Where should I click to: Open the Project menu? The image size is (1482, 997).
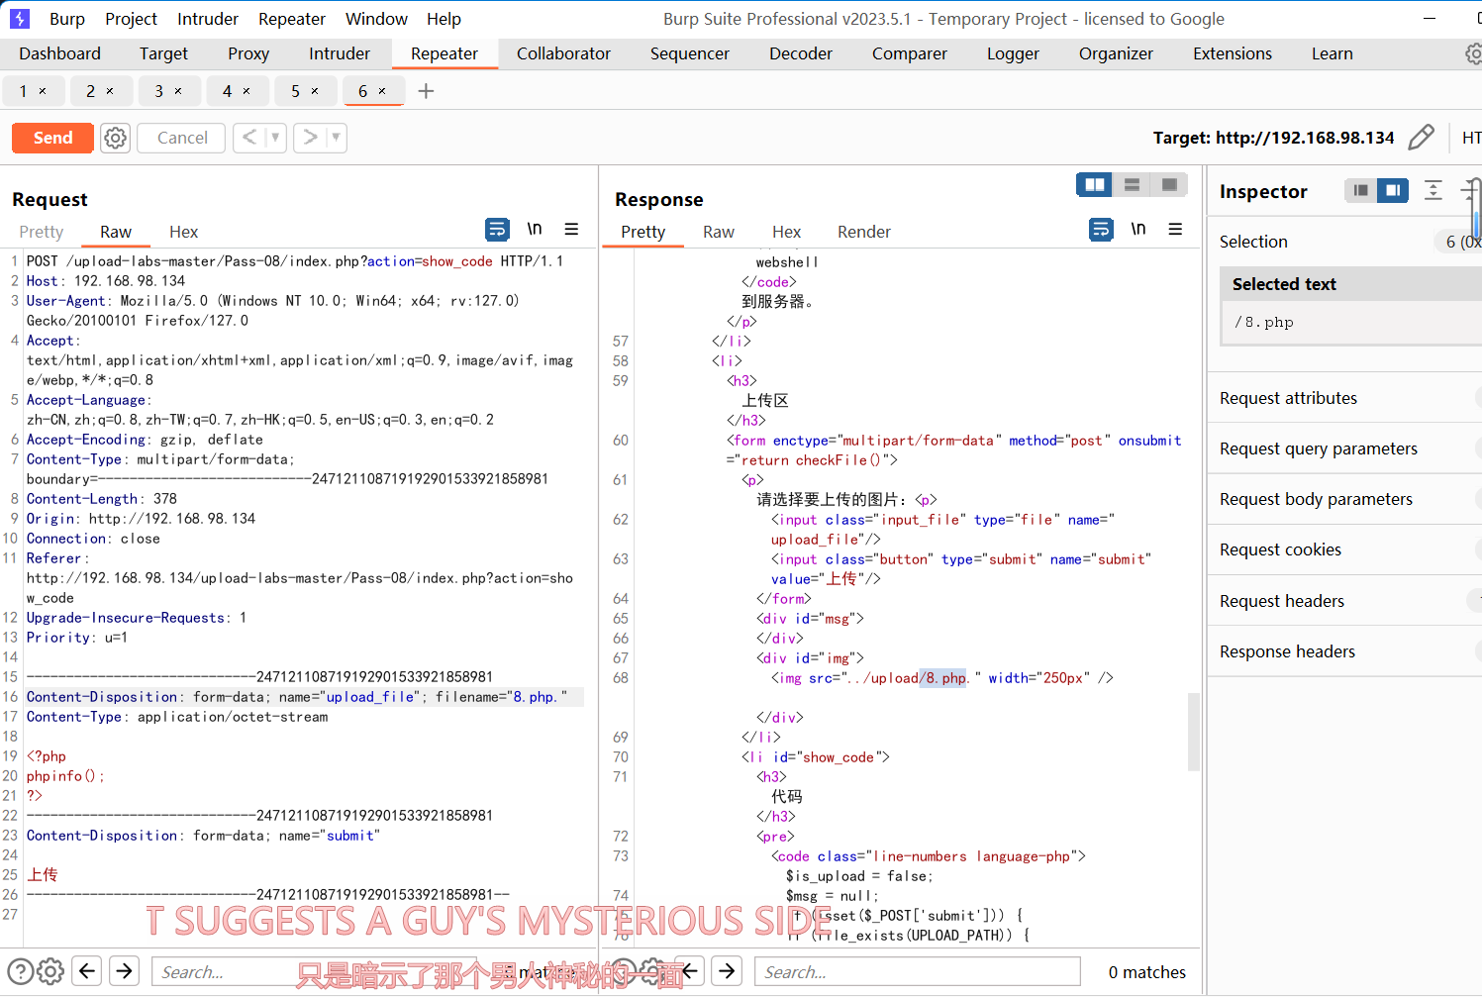coord(131,19)
